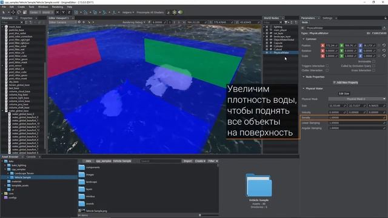This screenshot has height=218, width=388.
Task: Activate the move/translate manipulator tool
Action: 13,12
